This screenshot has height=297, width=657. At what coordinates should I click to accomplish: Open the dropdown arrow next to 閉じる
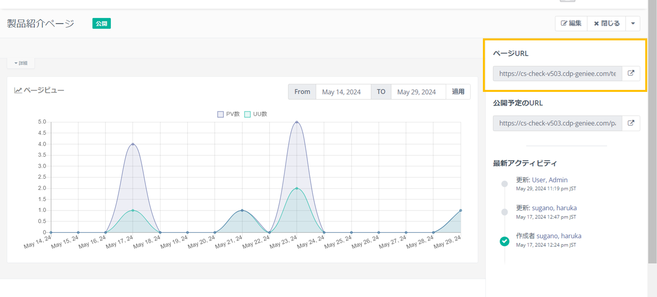pos(633,24)
